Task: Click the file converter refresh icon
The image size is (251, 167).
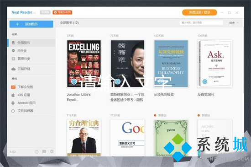Action: point(13,111)
